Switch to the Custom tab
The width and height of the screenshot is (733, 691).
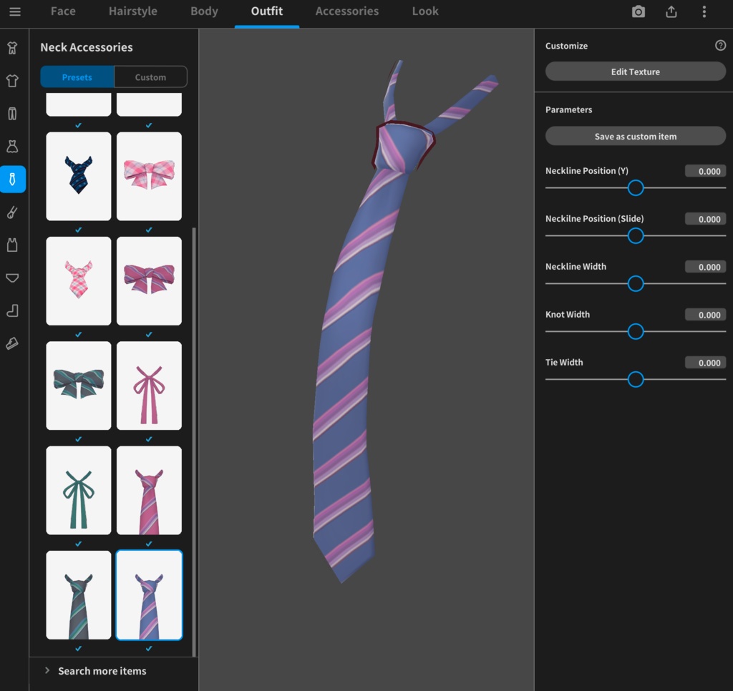tap(150, 77)
